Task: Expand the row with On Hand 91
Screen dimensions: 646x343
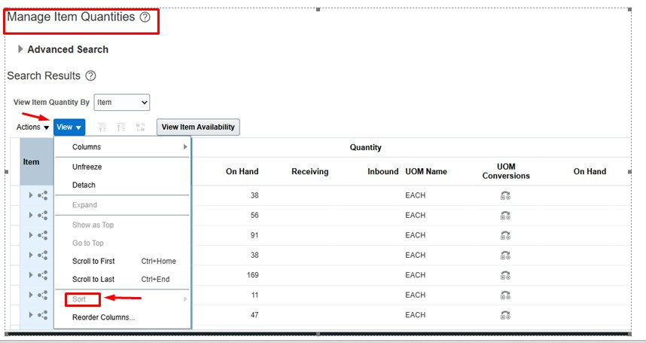Action: pyautogui.click(x=31, y=235)
